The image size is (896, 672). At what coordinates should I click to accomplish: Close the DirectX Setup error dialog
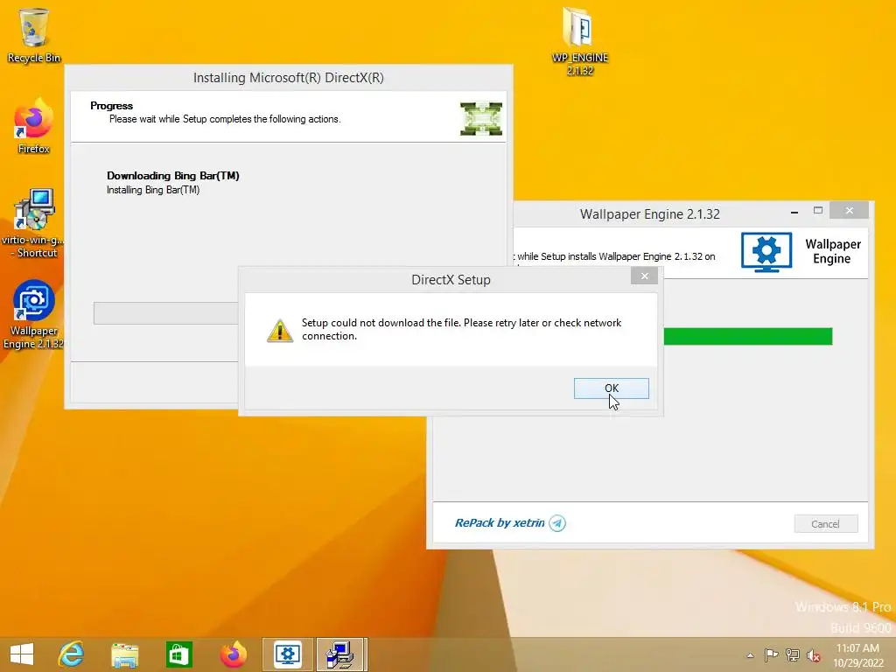click(644, 276)
